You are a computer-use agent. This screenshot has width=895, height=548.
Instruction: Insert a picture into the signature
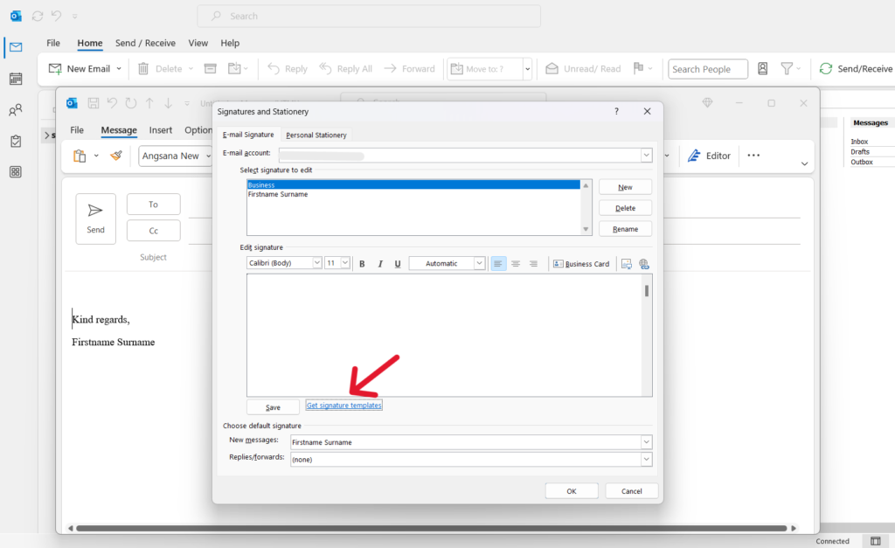(x=626, y=263)
